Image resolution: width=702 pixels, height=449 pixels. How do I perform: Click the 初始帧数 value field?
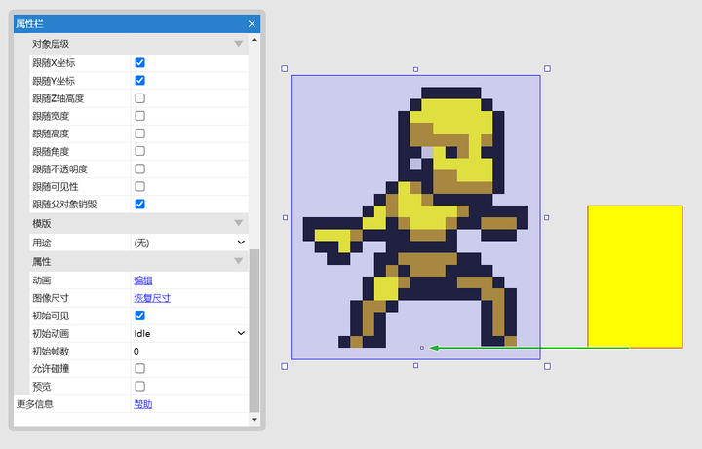[190, 351]
